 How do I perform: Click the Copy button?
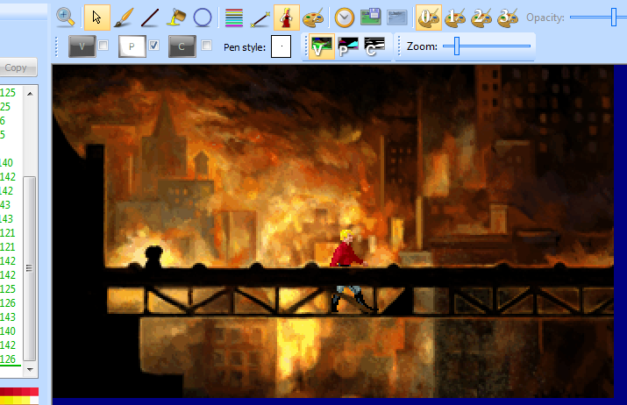tap(17, 67)
